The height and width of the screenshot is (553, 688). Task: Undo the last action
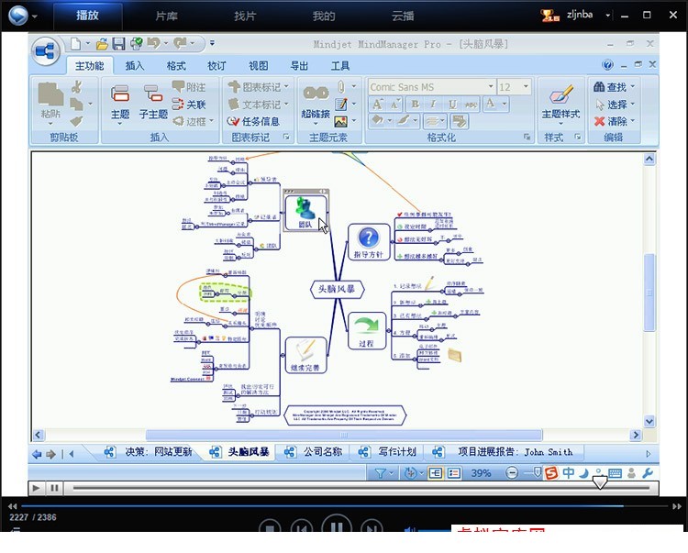click(153, 43)
